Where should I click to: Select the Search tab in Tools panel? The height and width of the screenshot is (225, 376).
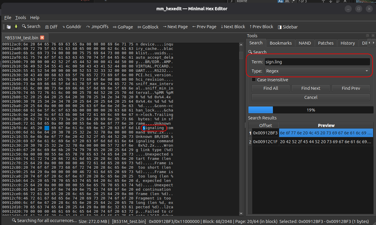(256, 43)
